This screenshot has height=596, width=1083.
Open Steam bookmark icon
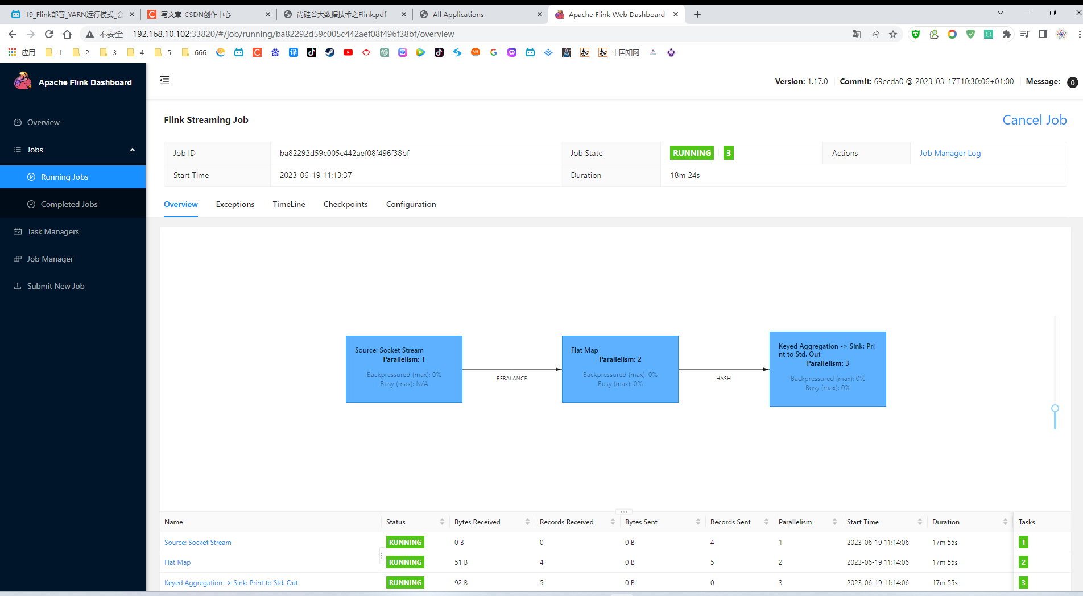[330, 52]
